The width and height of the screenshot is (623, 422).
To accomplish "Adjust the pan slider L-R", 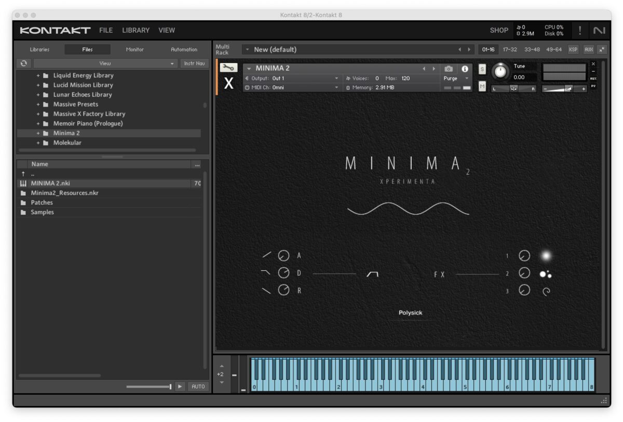I will 513,89.
